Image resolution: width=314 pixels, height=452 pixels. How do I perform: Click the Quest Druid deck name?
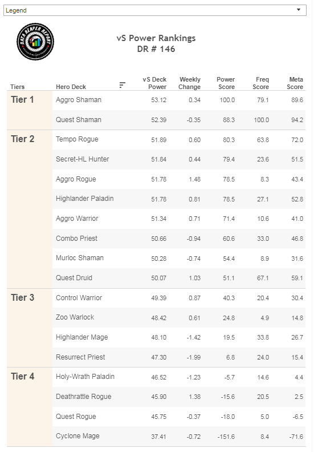click(x=74, y=278)
